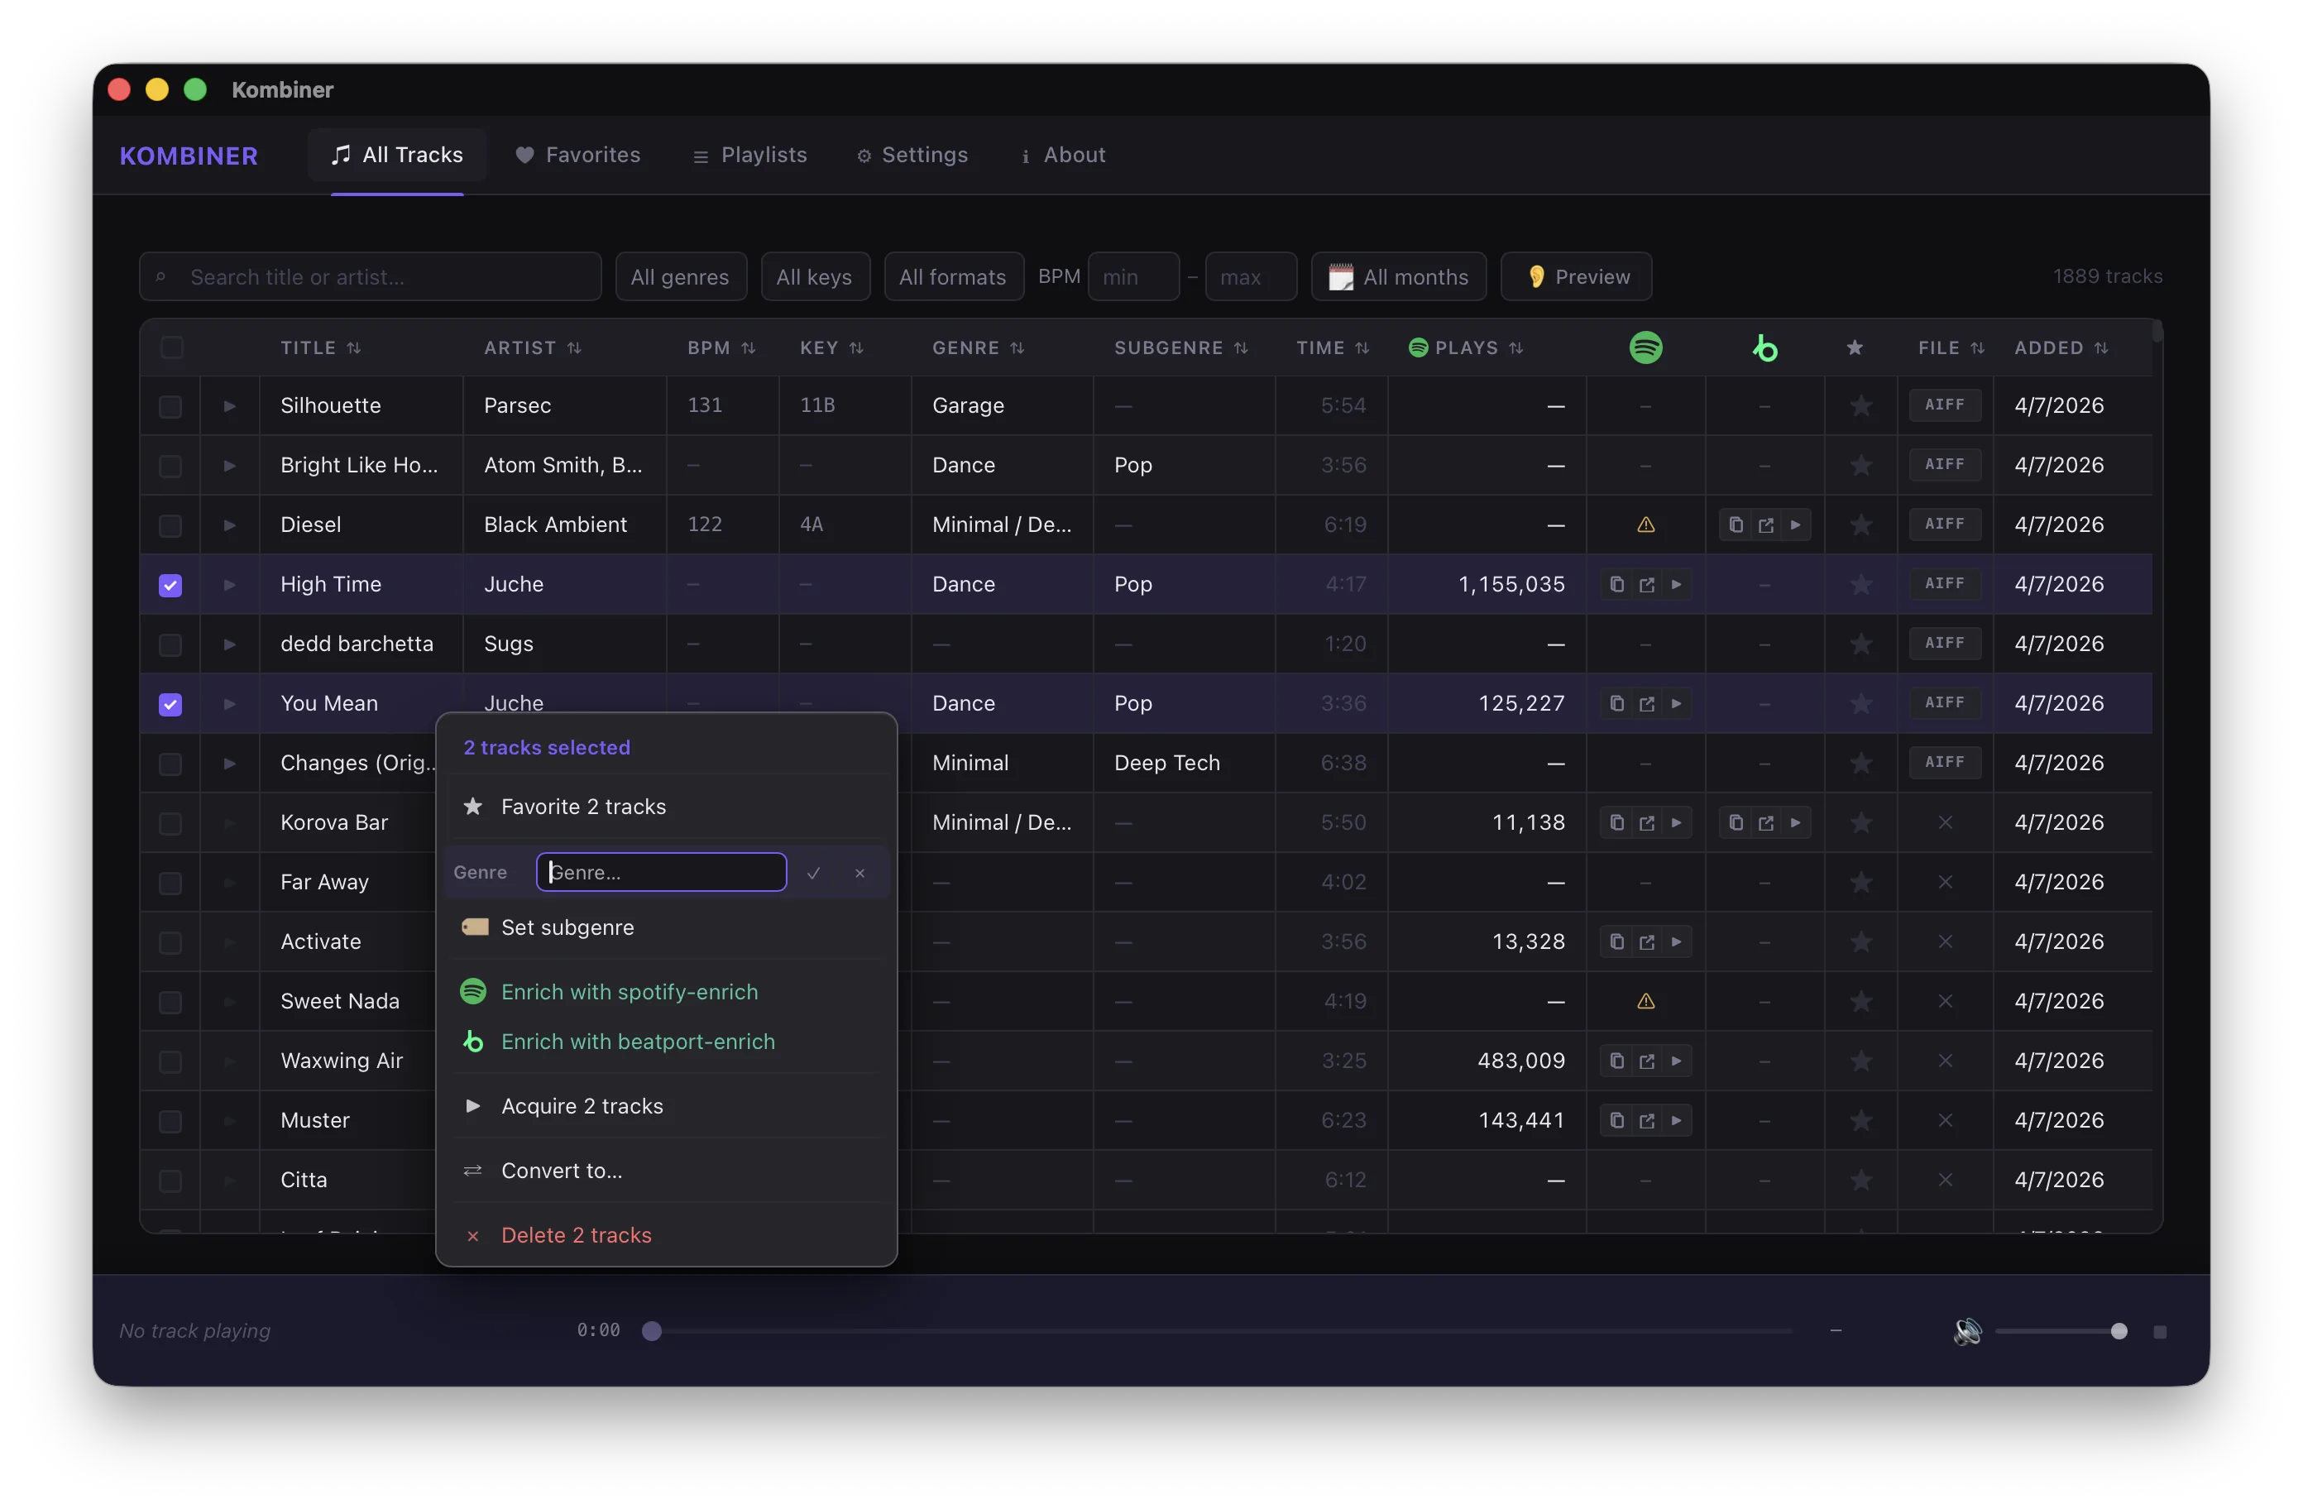This screenshot has height=1509, width=2303.
Task: Favorite star for Silhouette row
Action: tap(1860, 405)
